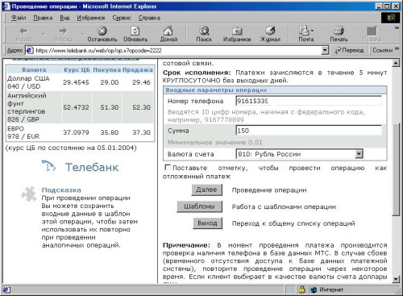The width and height of the screenshot is (403, 296).
Task: Click the Покупка column header
Action: pyautogui.click(x=107, y=69)
